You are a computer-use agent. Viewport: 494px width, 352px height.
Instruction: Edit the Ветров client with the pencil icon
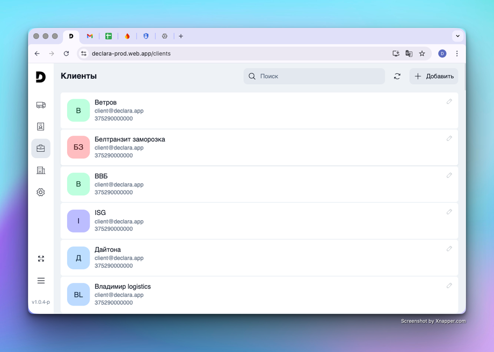click(449, 101)
